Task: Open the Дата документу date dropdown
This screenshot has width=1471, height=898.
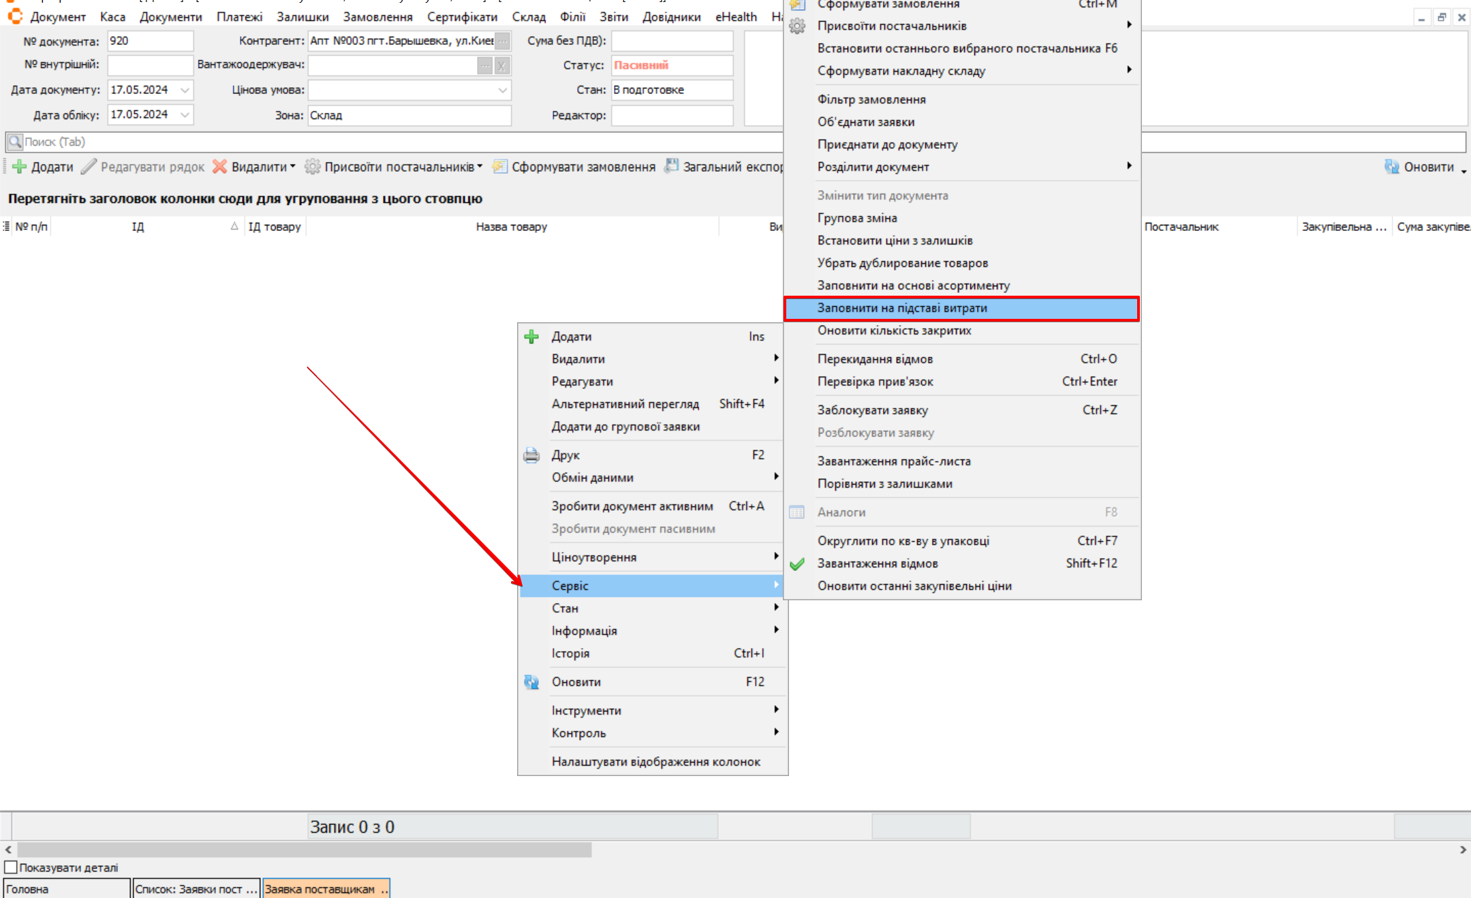Action: (185, 90)
